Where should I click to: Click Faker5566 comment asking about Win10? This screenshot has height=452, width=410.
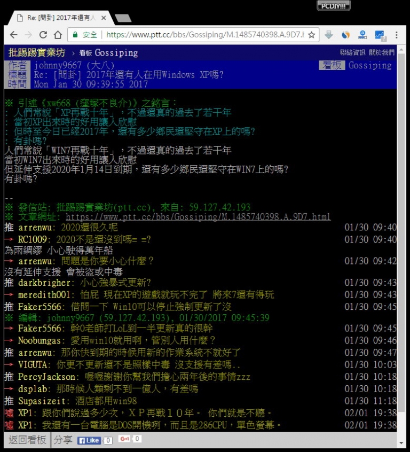pos(201,307)
